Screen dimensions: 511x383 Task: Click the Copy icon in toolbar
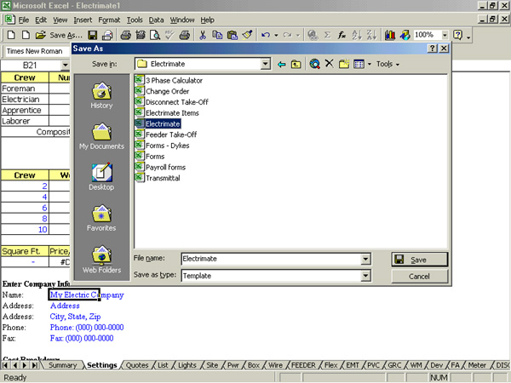coord(217,35)
